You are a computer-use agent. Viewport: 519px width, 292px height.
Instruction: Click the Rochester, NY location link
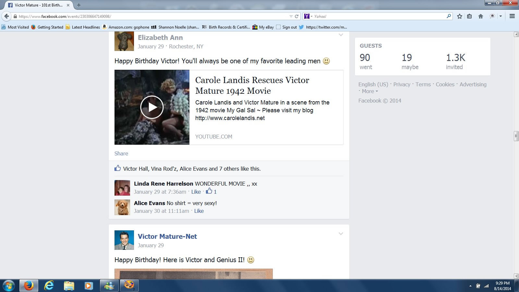coord(186,46)
